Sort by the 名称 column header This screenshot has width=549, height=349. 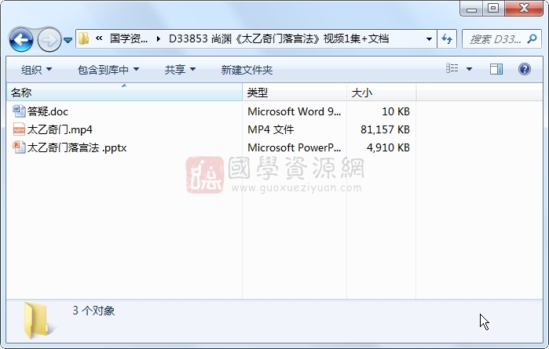click(x=124, y=93)
